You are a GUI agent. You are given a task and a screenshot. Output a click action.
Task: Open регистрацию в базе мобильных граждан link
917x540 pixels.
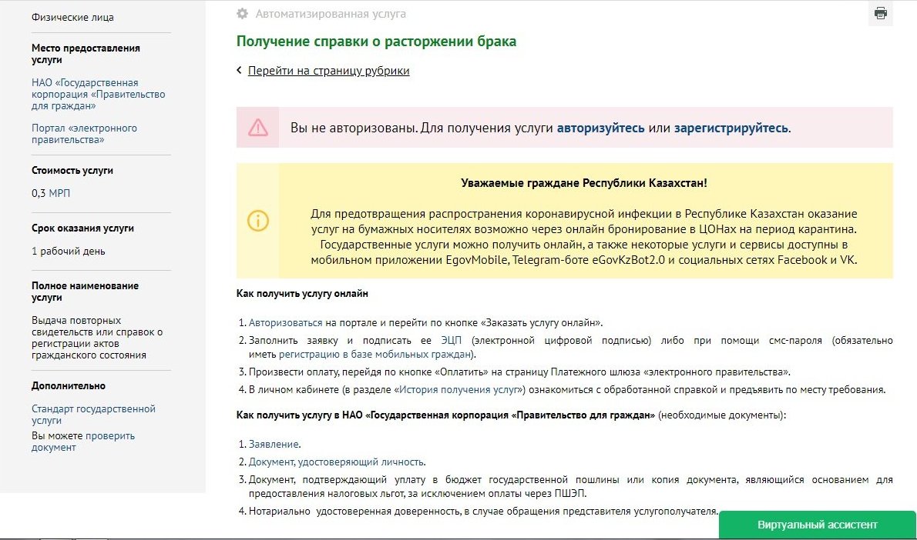point(375,354)
